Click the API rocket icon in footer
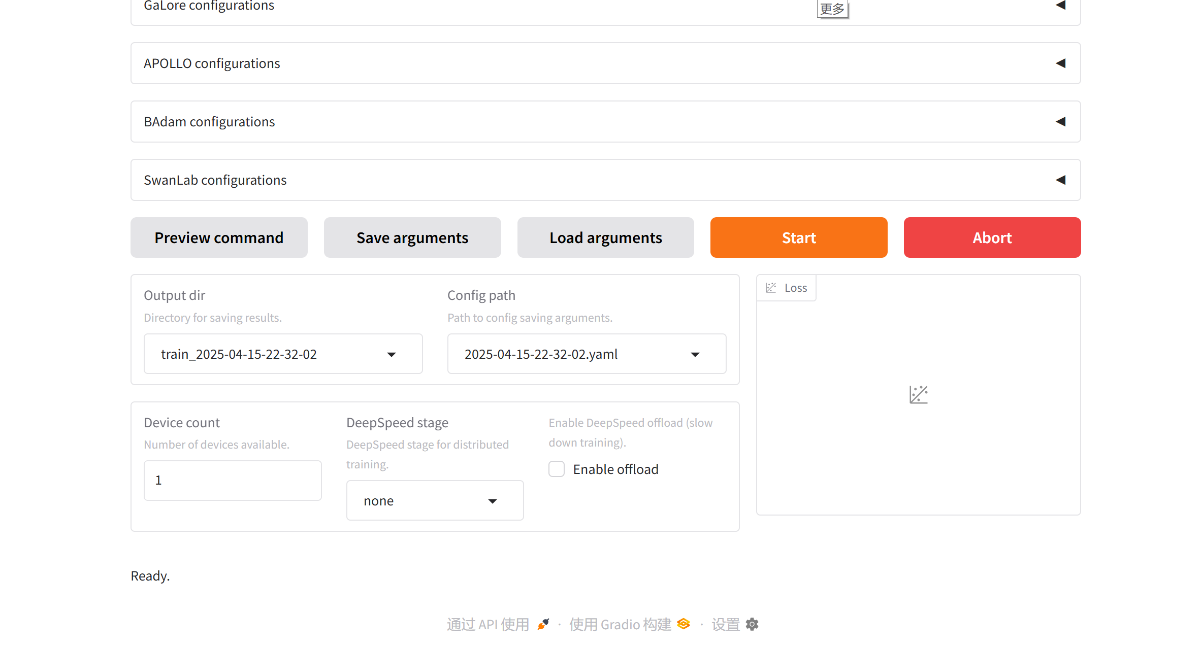 click(543, 624)
